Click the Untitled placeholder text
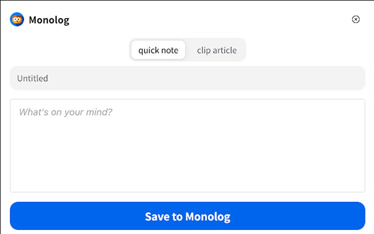This screenshot has width=374, height=234. (x=33, y=78)
